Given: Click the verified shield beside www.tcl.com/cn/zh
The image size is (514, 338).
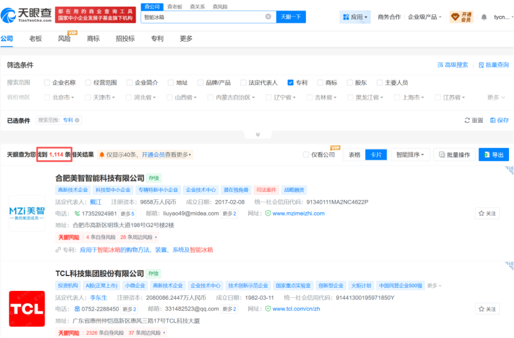Looking at the screenshot, I should pos(268,309).
